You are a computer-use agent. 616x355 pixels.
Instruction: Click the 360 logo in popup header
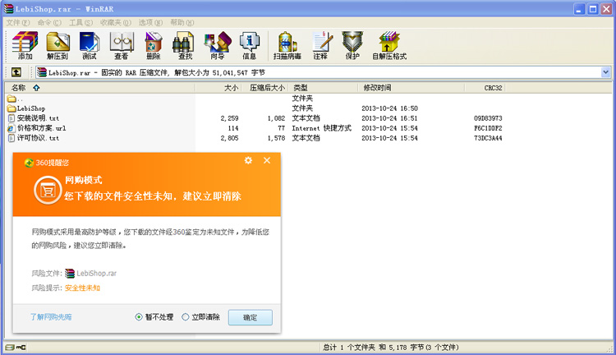pyautogui.click(x=29, y=163)
